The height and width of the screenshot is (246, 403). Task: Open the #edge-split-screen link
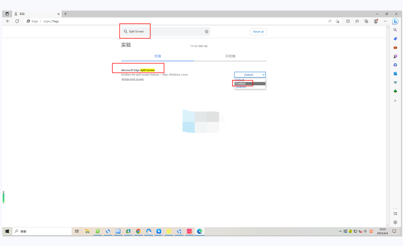(133, 79)
